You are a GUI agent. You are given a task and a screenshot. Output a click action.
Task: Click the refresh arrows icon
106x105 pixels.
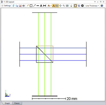[x=14, y=6]
